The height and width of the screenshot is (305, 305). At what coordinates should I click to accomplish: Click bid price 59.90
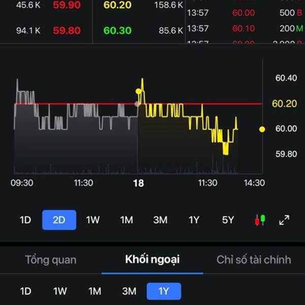pos(67,5)
